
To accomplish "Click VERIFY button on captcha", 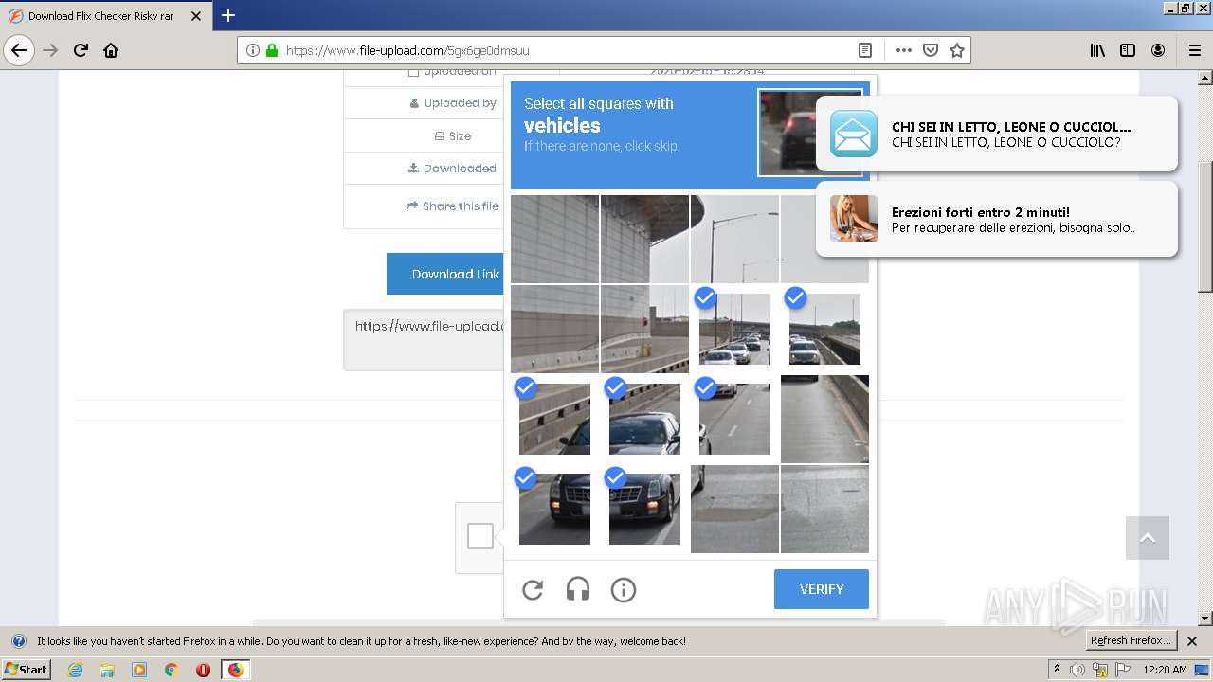I will coord(822,589).
